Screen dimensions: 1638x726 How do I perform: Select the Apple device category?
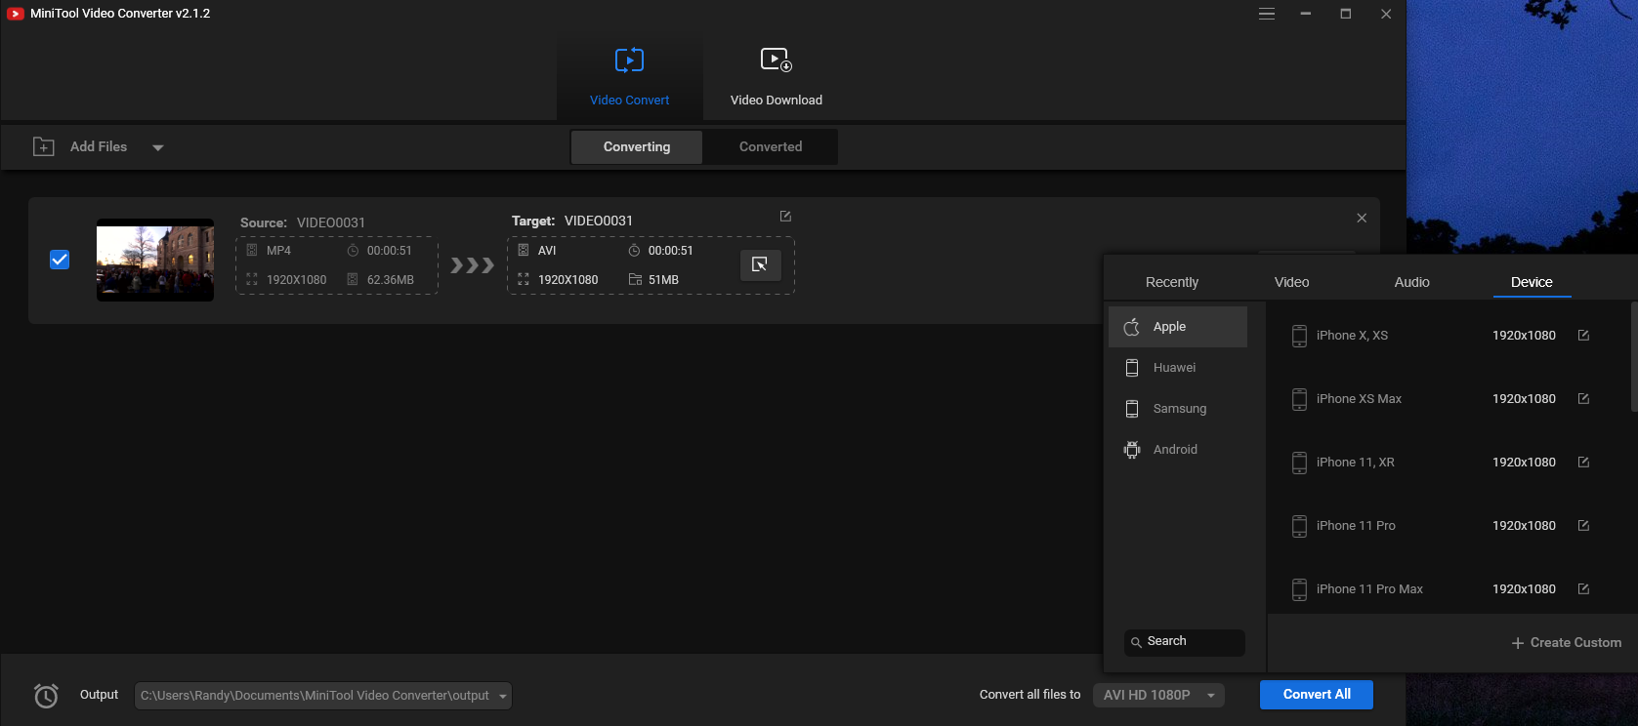(1178, 327)
